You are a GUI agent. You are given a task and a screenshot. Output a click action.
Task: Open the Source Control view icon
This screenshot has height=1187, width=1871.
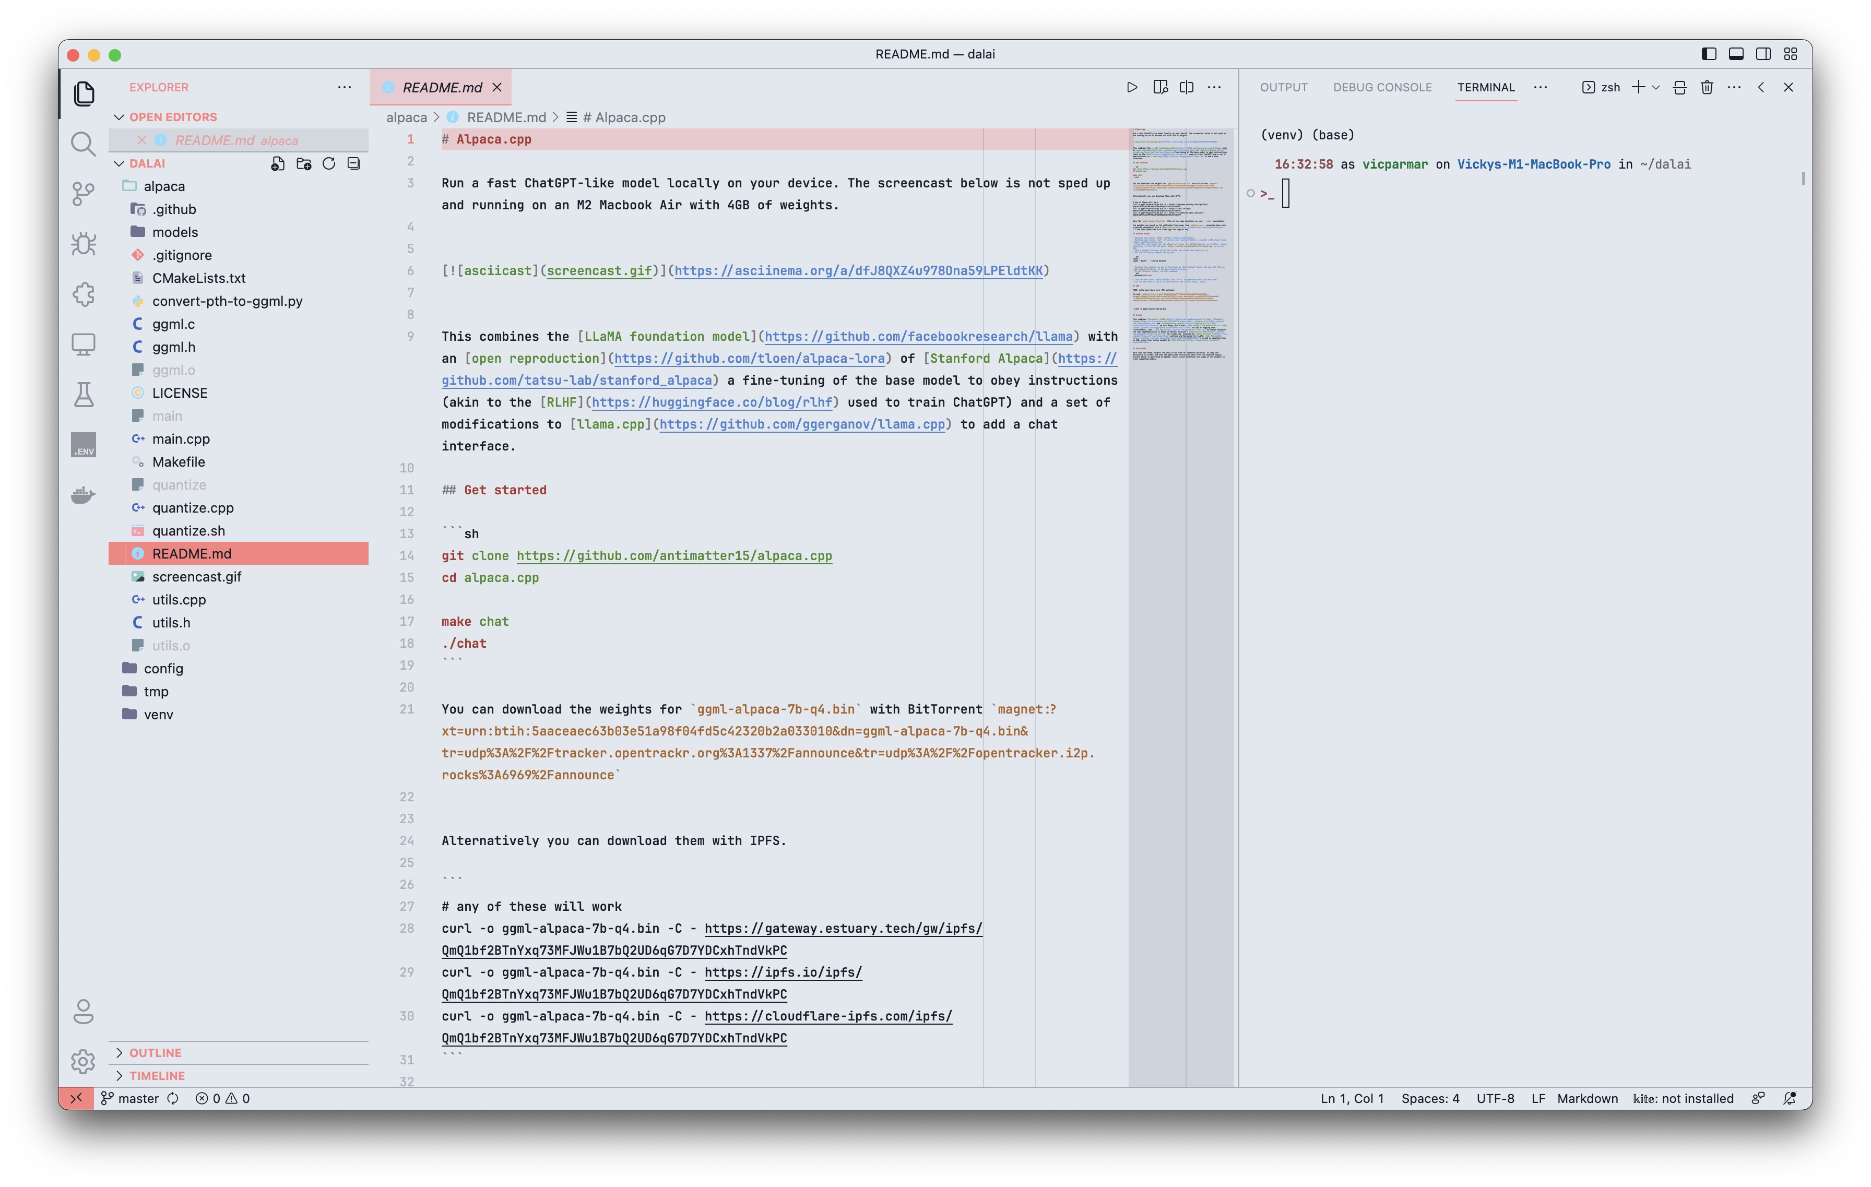(x=83, y=194)
